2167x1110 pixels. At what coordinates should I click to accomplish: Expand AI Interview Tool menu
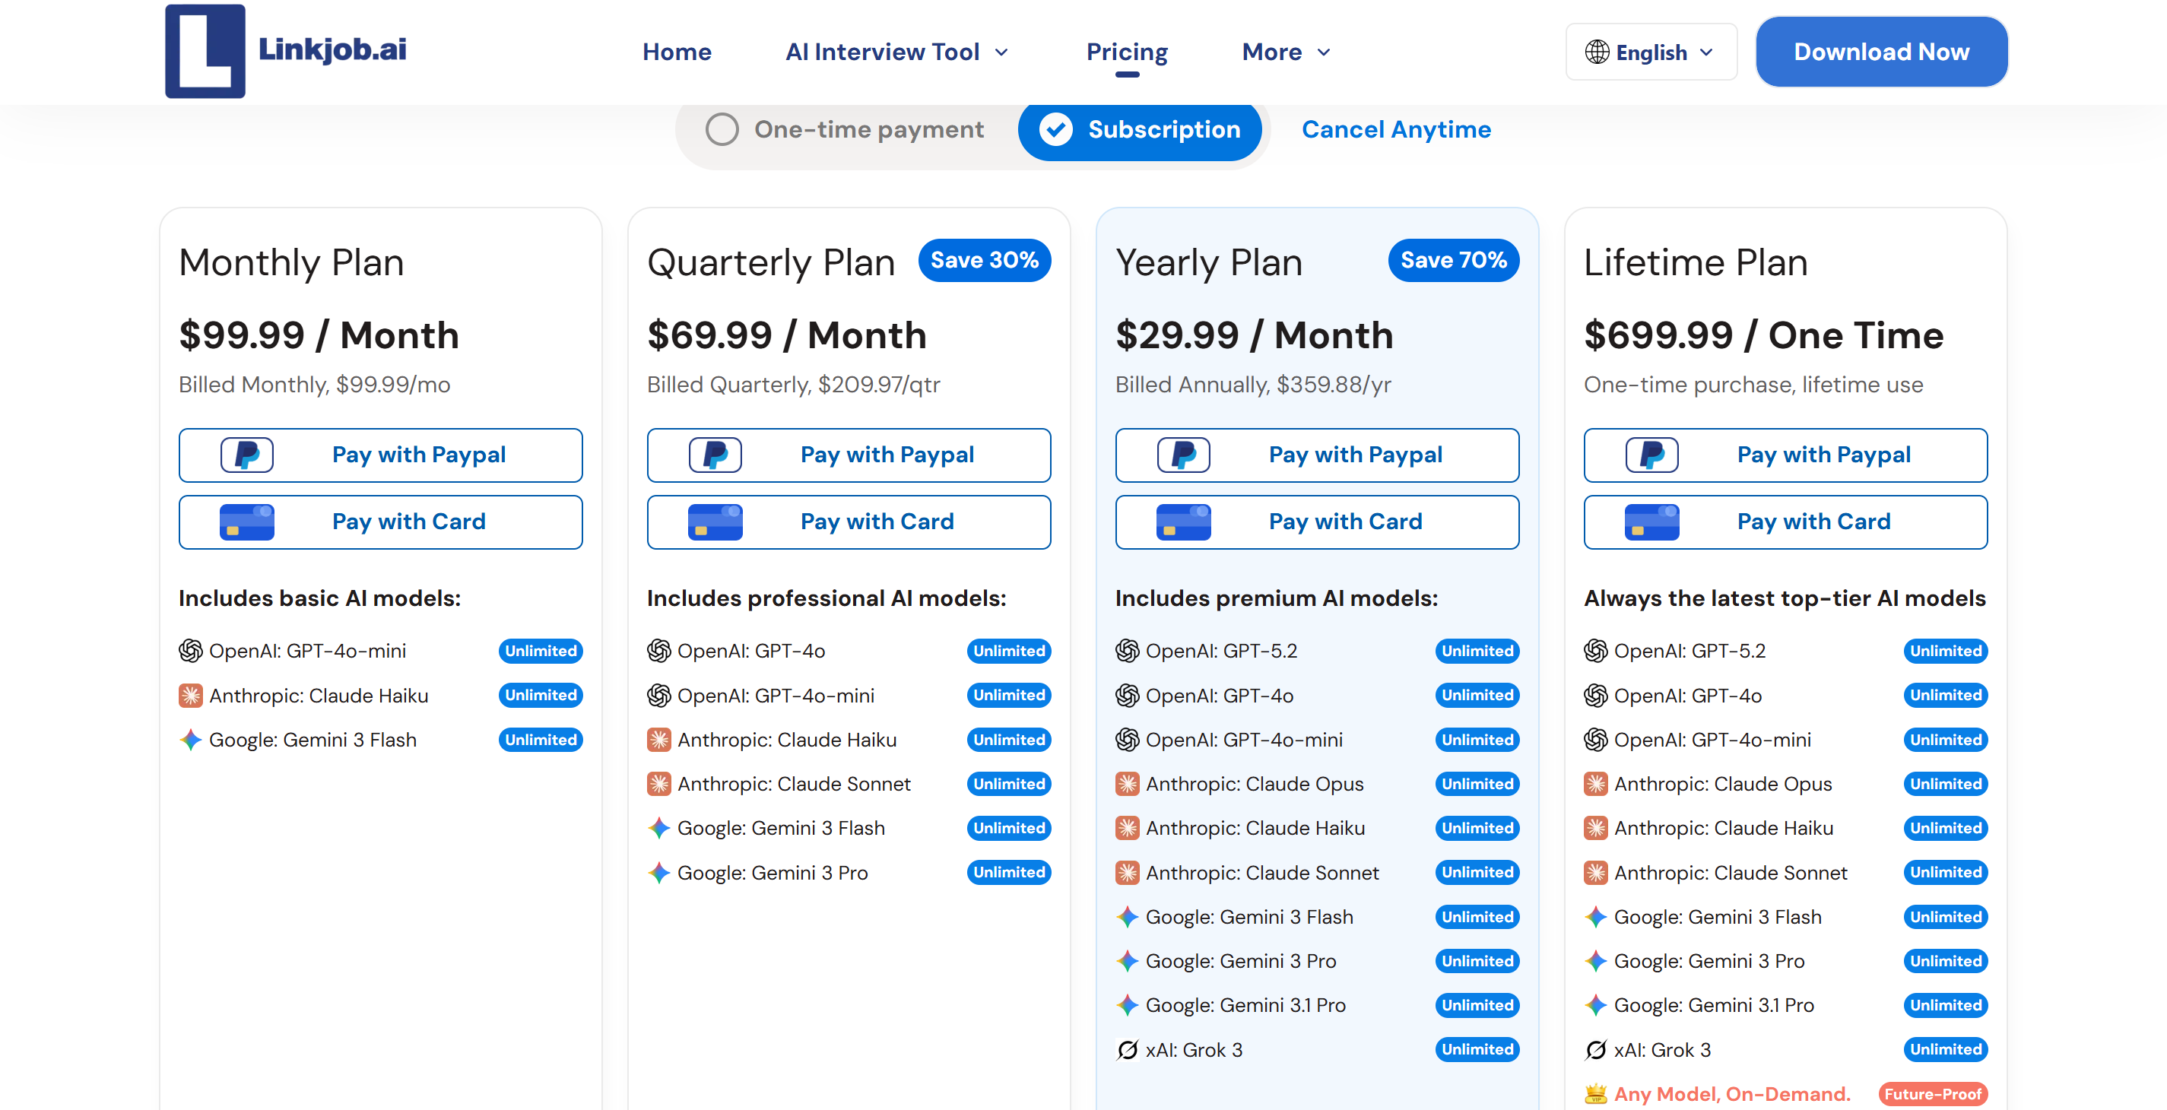coord(896,52)
